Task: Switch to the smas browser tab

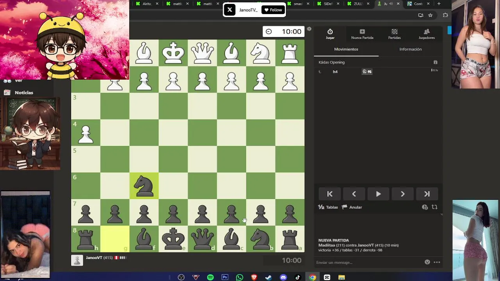Action: (298, 4)
